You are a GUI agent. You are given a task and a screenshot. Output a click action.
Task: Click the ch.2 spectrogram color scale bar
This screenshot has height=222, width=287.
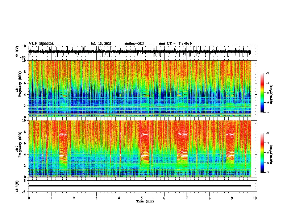262,153
